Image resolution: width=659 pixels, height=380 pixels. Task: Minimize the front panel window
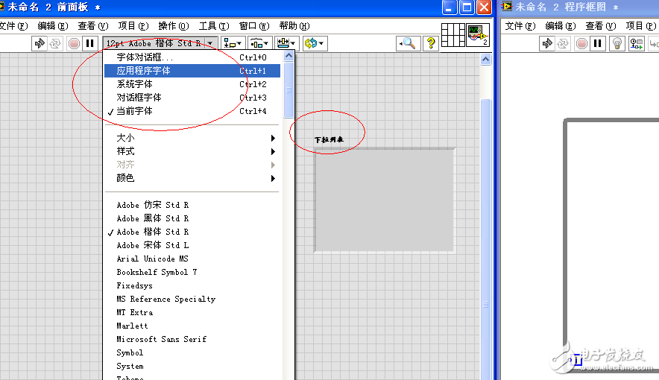449,7
